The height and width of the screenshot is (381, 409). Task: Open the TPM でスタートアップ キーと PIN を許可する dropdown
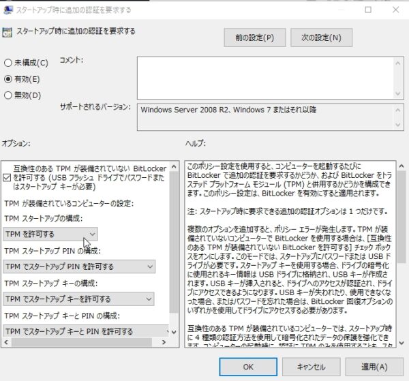pyautogui.click(x=86, y=331)
